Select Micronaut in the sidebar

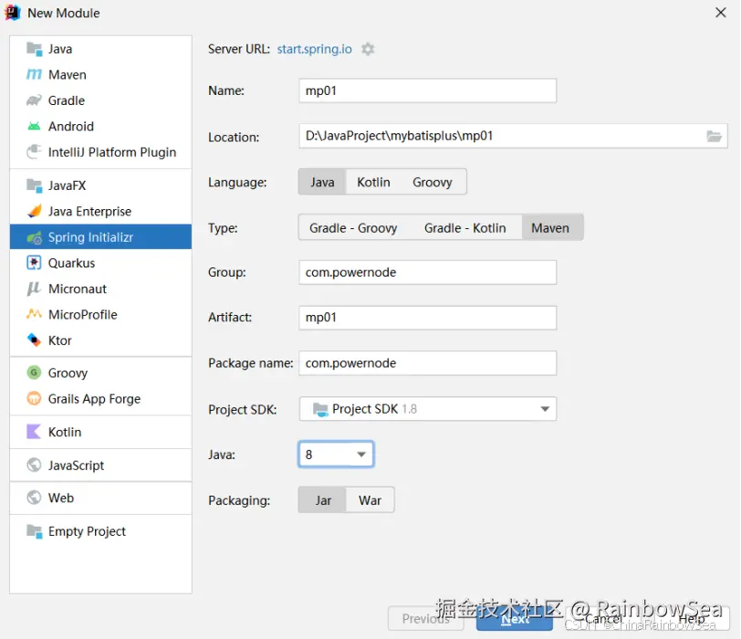[100, 288]
